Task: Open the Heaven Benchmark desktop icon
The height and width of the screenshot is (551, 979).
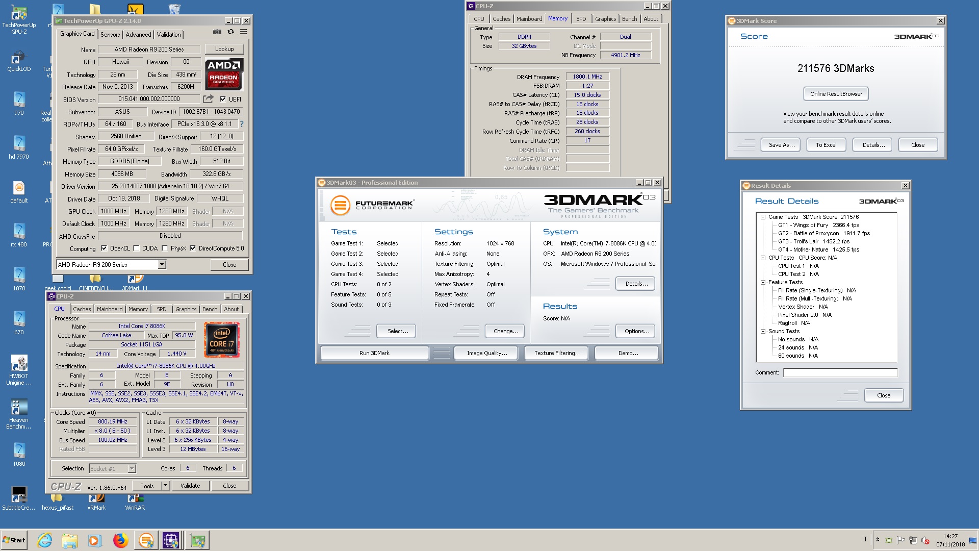Action: coord(19,414)
